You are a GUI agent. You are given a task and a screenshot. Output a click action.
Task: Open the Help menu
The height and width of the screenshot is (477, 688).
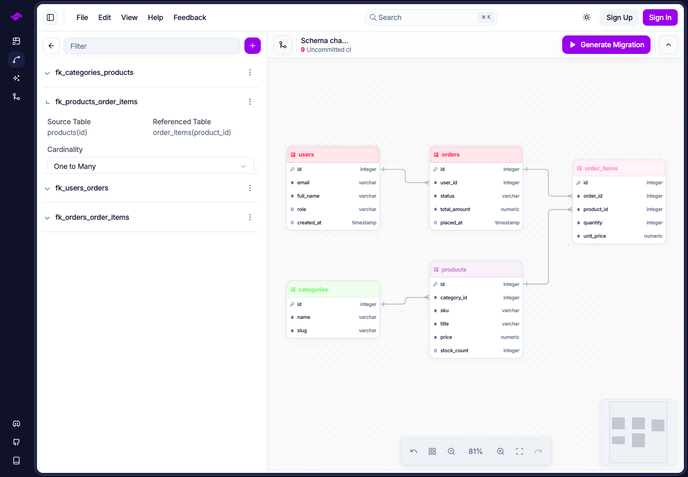(x=156, y=17)
